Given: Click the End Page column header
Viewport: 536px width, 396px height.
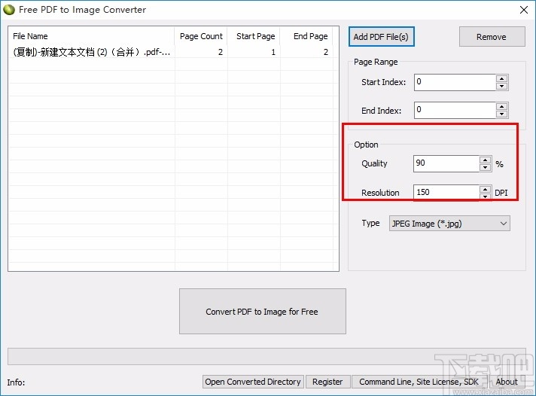Looking at the screenshot, I should click(306, 36).
